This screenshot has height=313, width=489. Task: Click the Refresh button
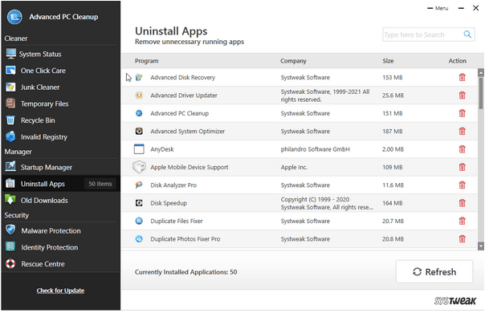pyautogui.click(x=434, y=272)
